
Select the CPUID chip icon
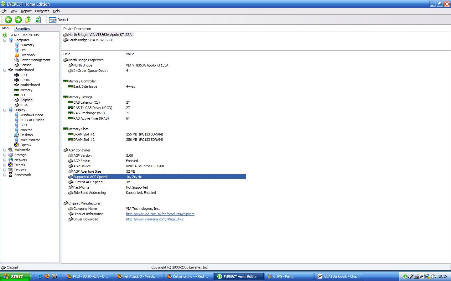tap(17, 80)
